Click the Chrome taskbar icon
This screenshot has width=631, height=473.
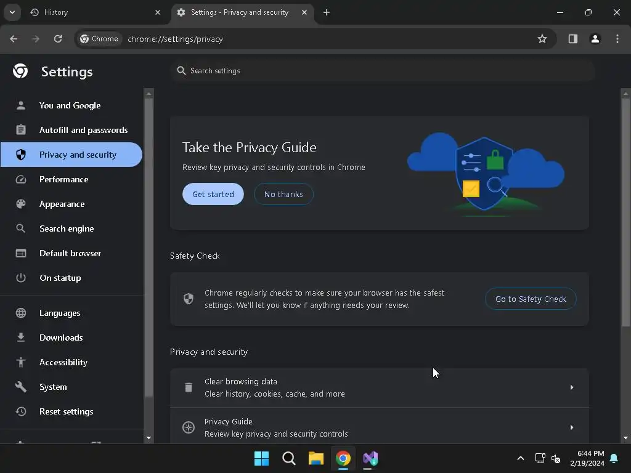(x=343, y=458)
